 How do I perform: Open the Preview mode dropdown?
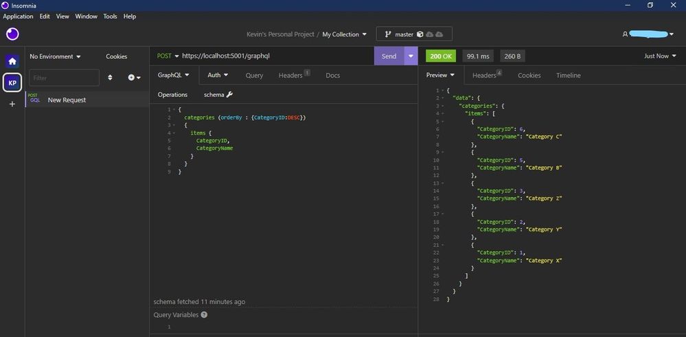click(x=441, y=75)
